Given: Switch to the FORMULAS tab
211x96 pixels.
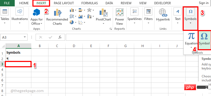Looking at the screenshot, I should (89, 3).
